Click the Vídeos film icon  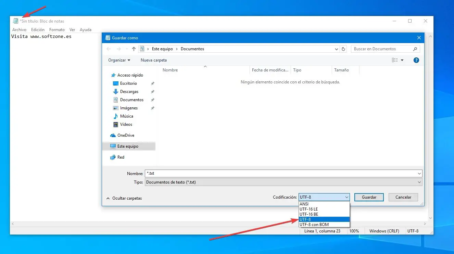pyautogui.click(x=116, y=124)
